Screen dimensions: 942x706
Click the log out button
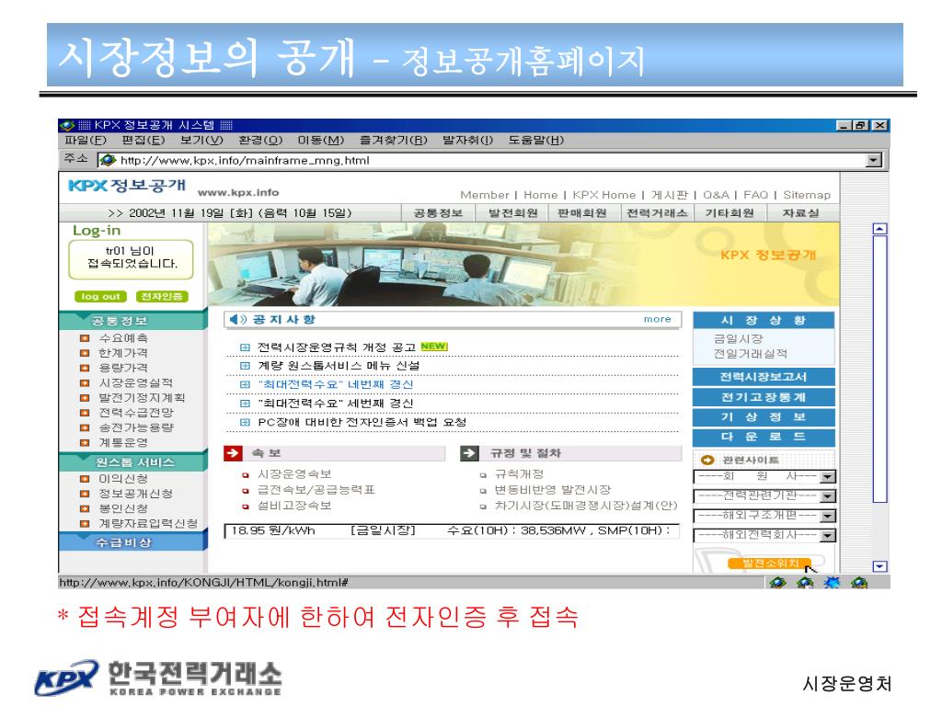(x=101, y=297)
